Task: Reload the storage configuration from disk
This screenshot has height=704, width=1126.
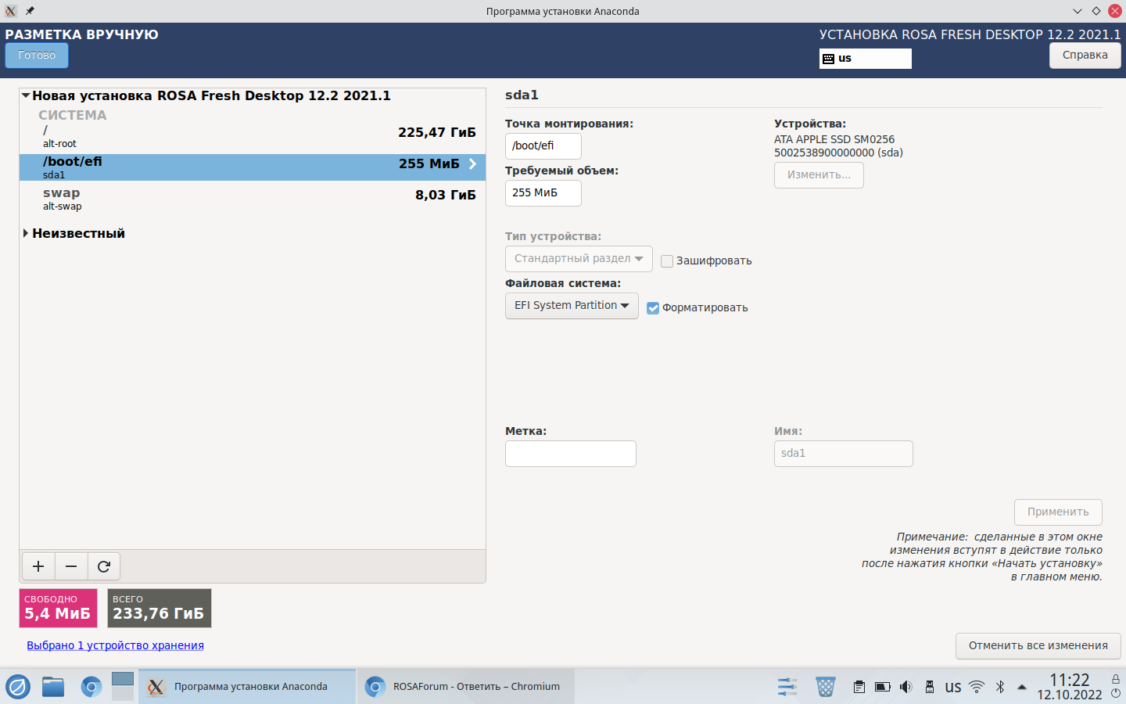Action: click(x=104, y=566)
